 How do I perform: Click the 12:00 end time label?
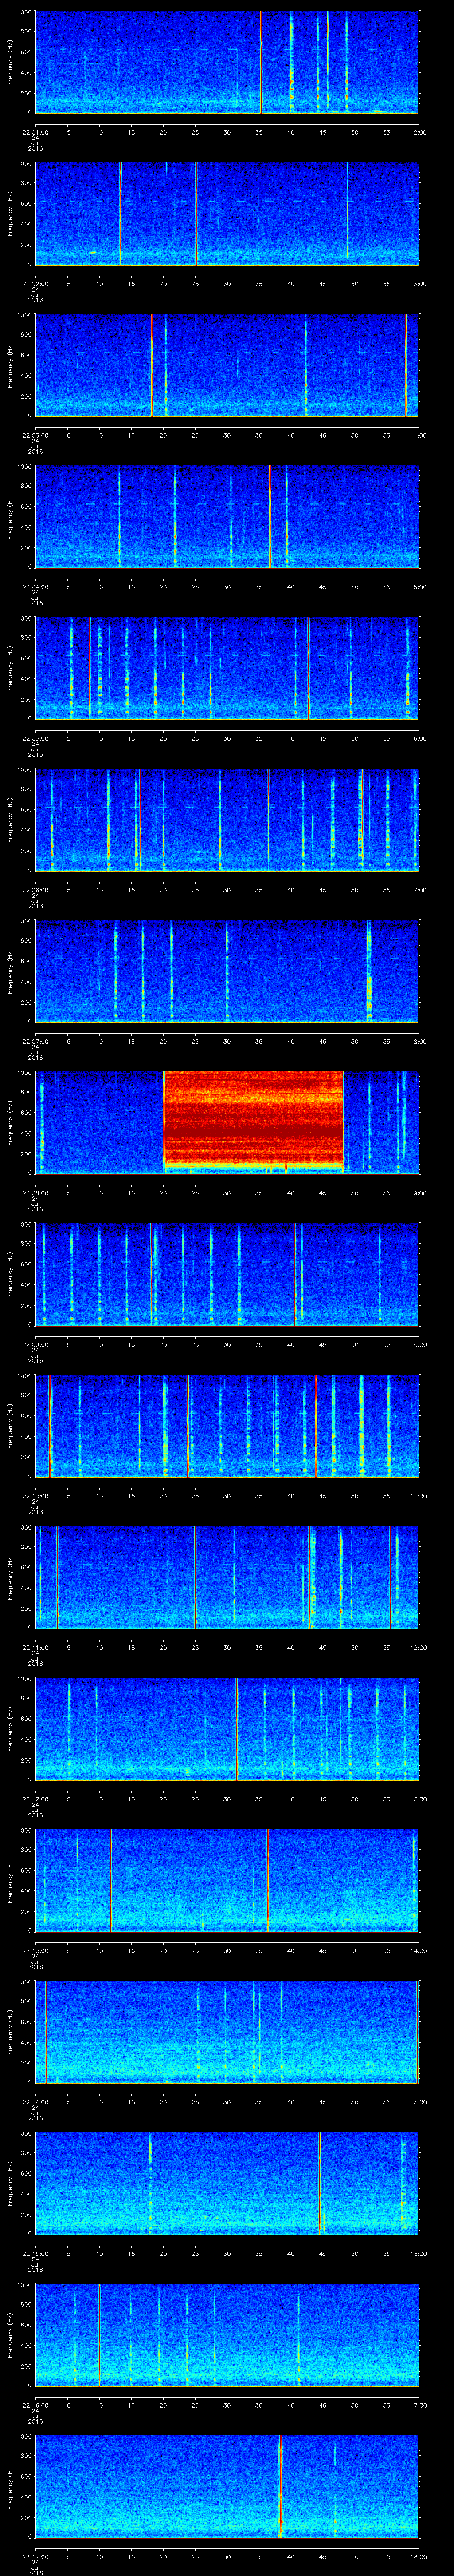pyautogui.click(x=418, y=1648)
